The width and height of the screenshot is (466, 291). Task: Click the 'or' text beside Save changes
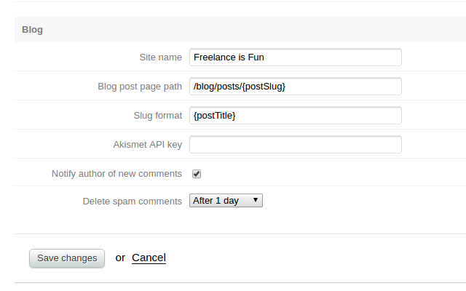coord(120,258)
